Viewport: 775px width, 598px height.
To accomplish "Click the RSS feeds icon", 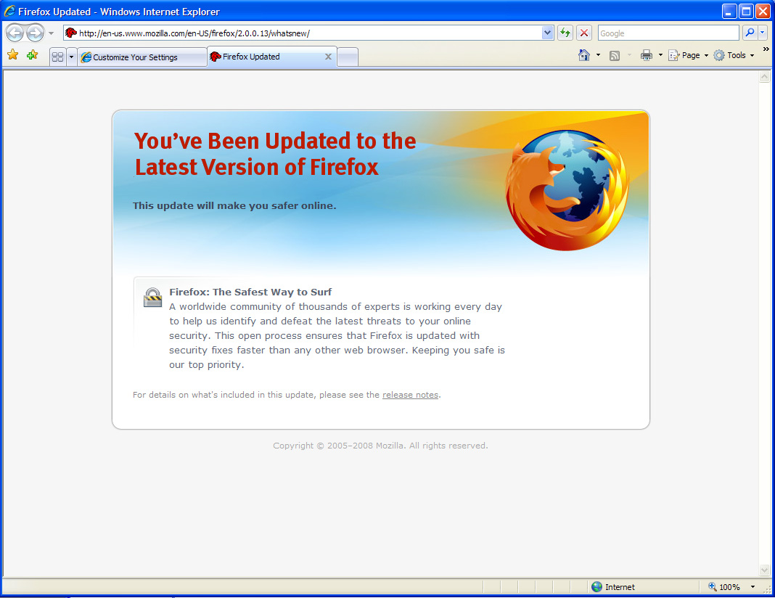I will [x=615, y=55].
